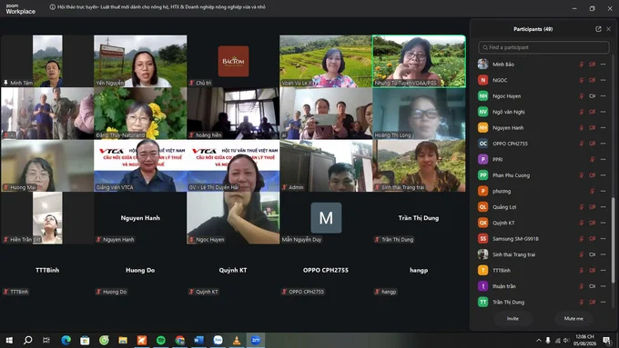Select Mẫn Nguyễn Duy's avatar tile
This screenshot has height=348, width=619.
326,218
